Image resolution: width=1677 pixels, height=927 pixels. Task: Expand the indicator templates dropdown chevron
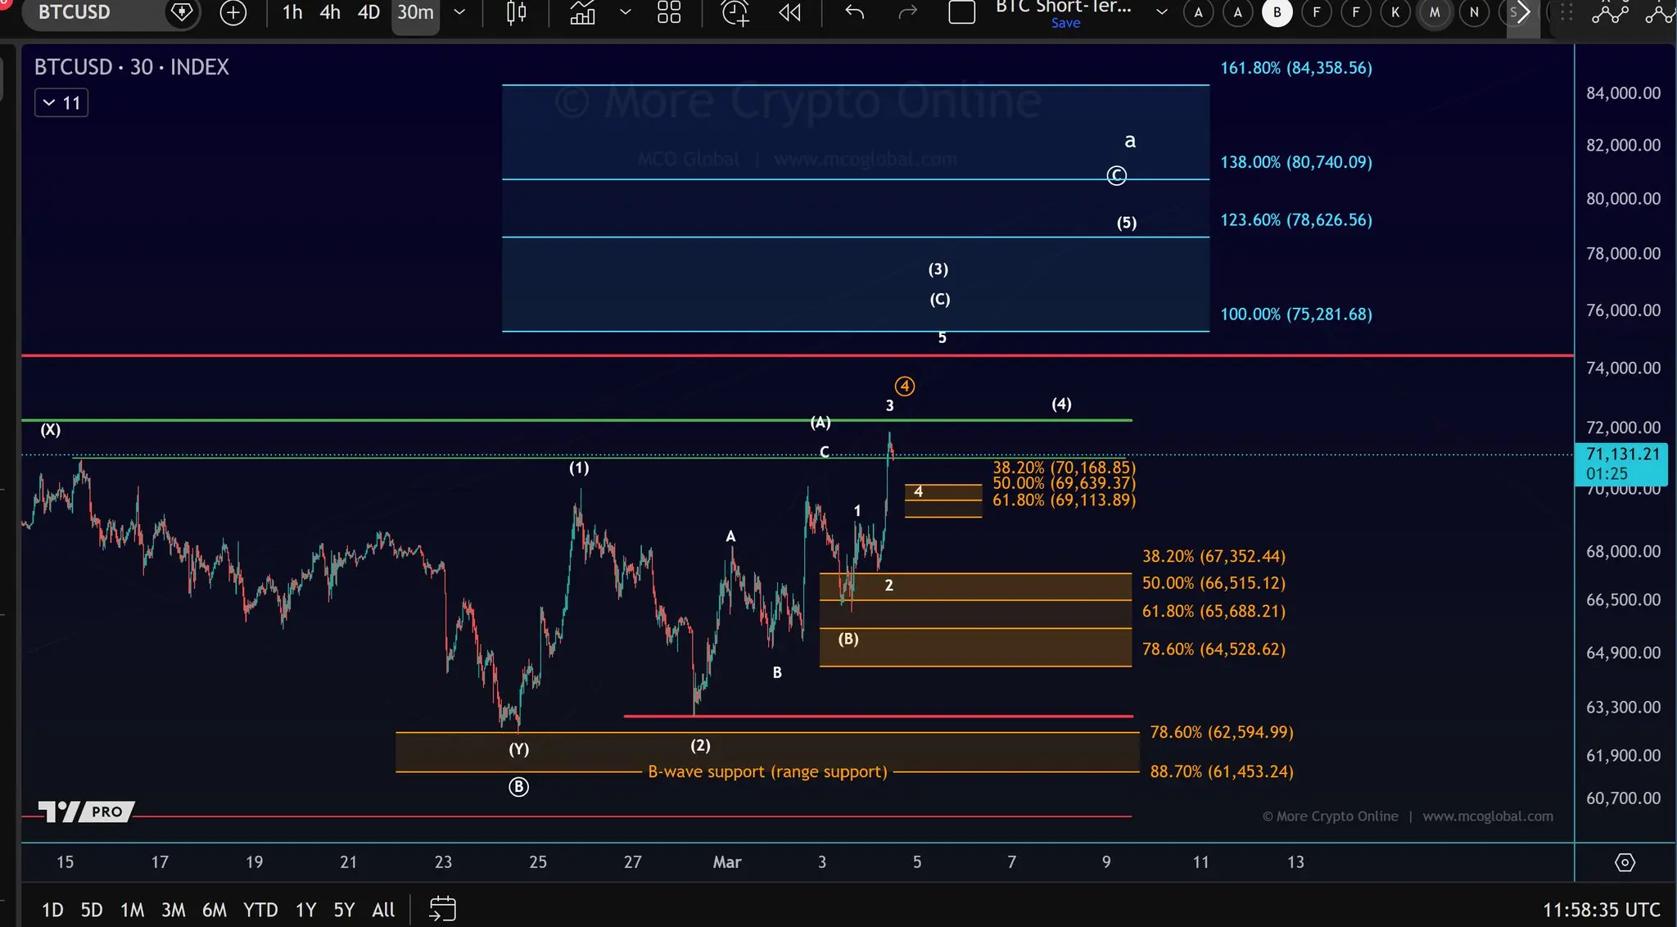[626, 12]
